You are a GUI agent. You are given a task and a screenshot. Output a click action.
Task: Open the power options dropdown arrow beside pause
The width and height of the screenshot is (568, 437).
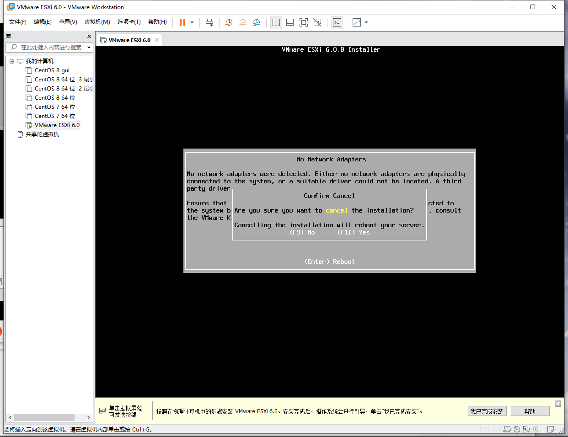pos(192,22)
